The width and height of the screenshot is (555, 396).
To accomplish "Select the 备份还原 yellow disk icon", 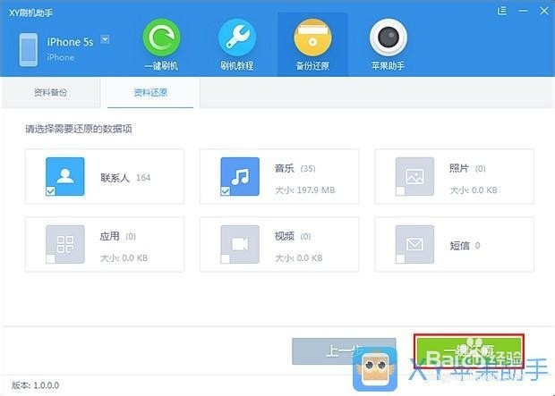I will point(312,38).
